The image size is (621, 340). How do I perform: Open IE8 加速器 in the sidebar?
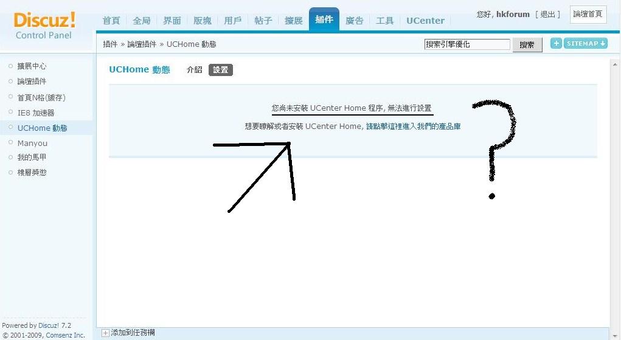[36, 113]
